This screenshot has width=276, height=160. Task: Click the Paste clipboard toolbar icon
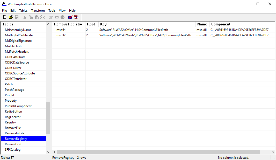[x=37, y=17]
